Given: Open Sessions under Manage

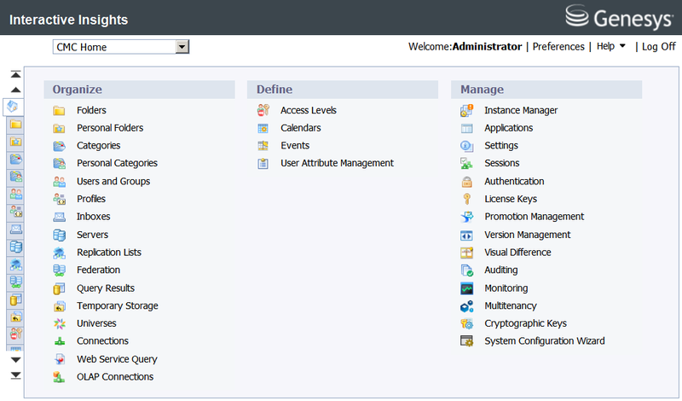Looking at the screenshot, I should (x=502, y=163).
